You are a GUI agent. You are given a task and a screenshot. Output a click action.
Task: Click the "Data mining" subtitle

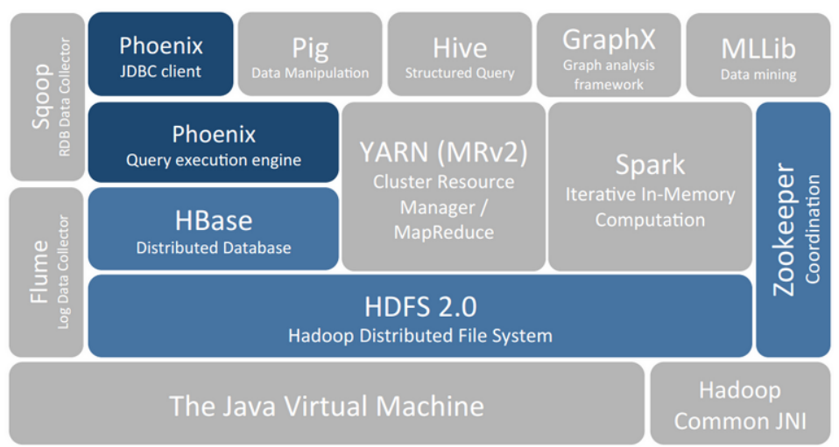click(758, 74)
